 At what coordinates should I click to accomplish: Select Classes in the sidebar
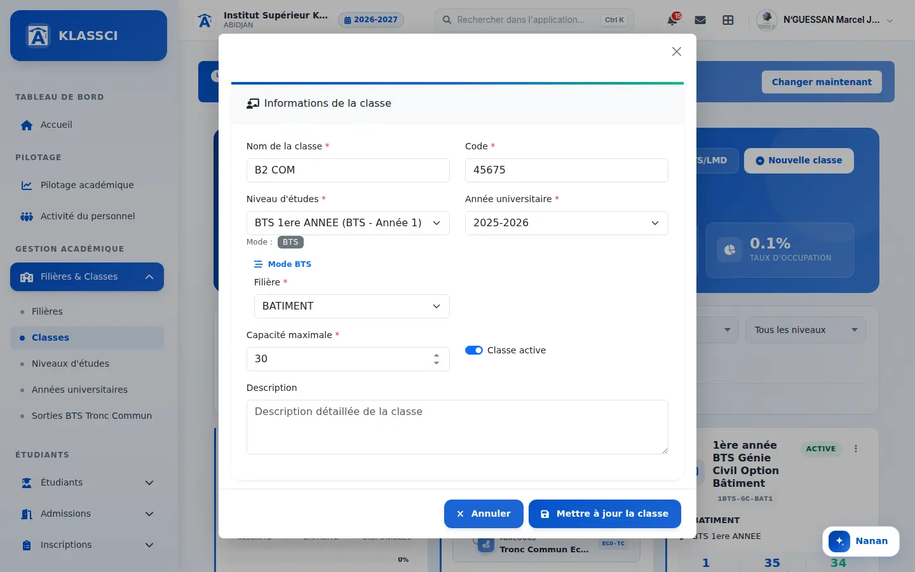(x=87, y=337)
